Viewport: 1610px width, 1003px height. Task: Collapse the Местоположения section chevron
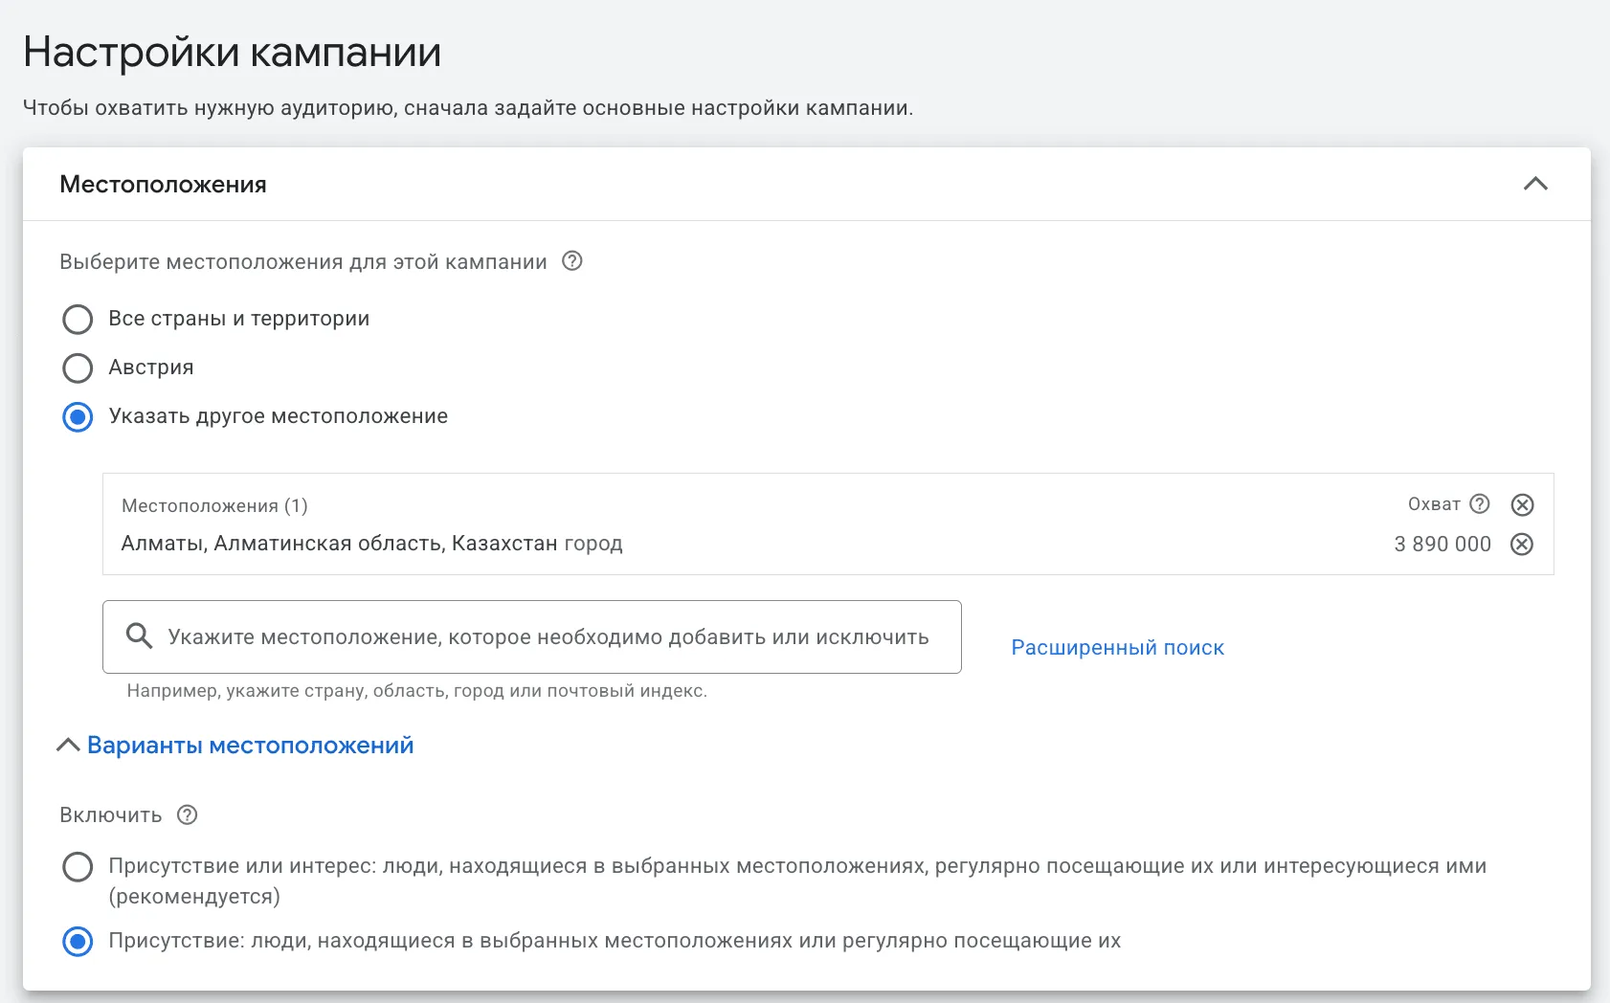click(x=1535, y=184)
